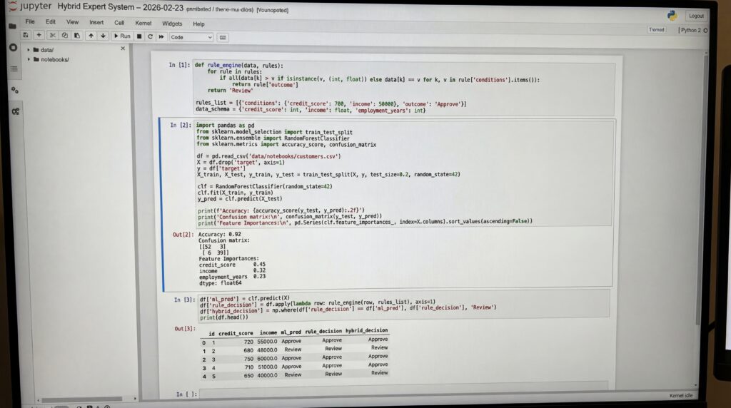The width and height of the screenshot is (731, 408).
Task: Open the cell type Code dropdown
Action: point(191,37)
